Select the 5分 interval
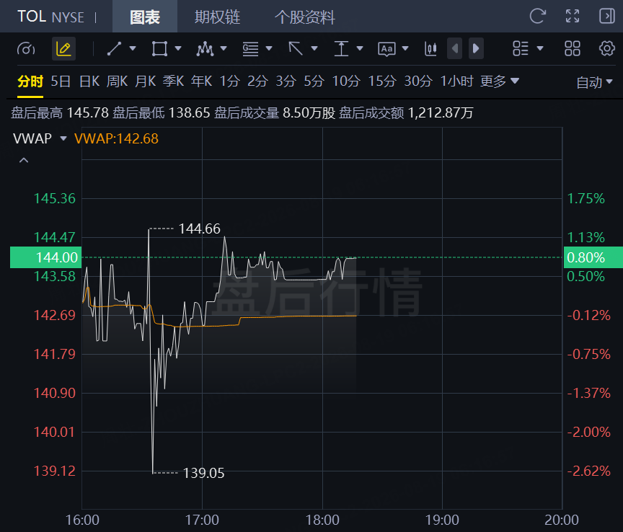The image size is (623, 532). coord(314,81)
